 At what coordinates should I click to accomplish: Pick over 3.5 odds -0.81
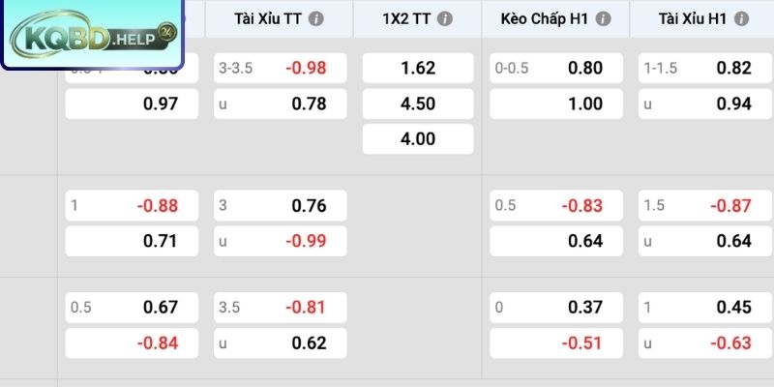tap(281, 308)
